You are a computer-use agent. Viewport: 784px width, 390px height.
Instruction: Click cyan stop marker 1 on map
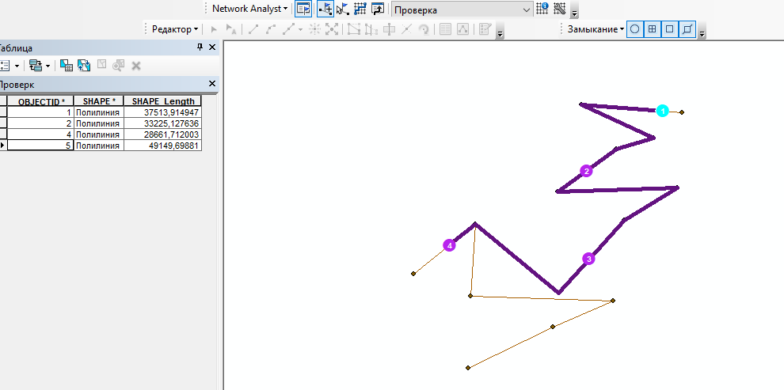[663, 111]
